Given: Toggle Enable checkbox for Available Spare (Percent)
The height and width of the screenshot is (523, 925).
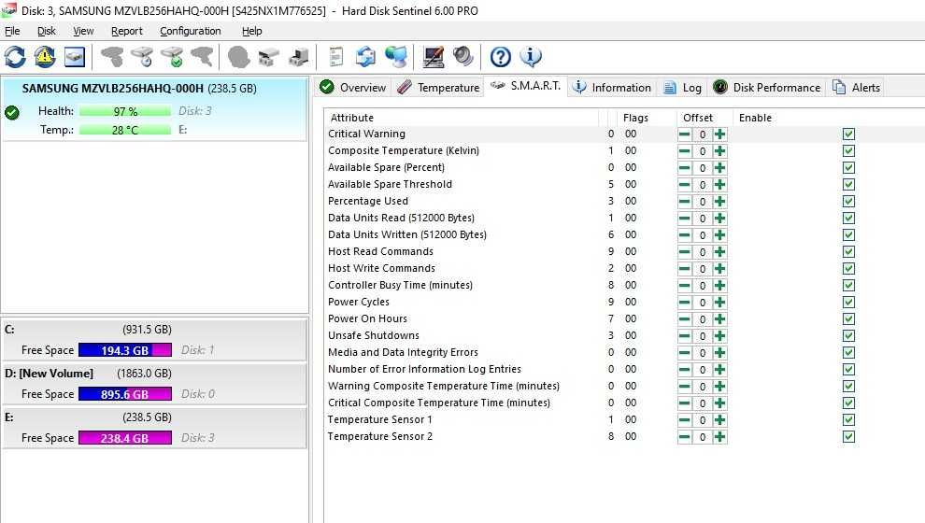Looking at the screenshot, I should pyautogui.click(x=848, y=168).
